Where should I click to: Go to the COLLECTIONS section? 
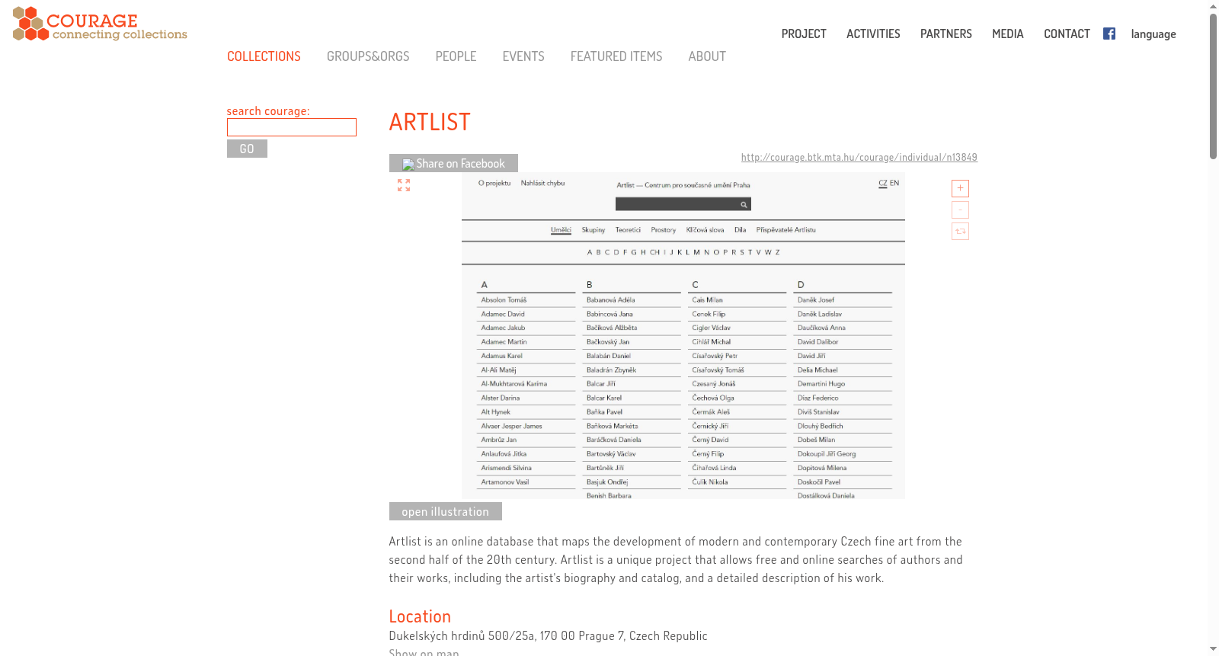(264, 56)
